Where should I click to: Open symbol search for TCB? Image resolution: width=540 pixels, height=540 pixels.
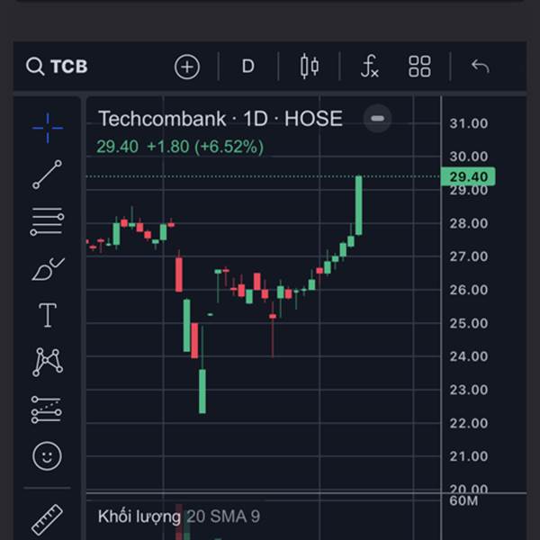click(x=57, y=66)
